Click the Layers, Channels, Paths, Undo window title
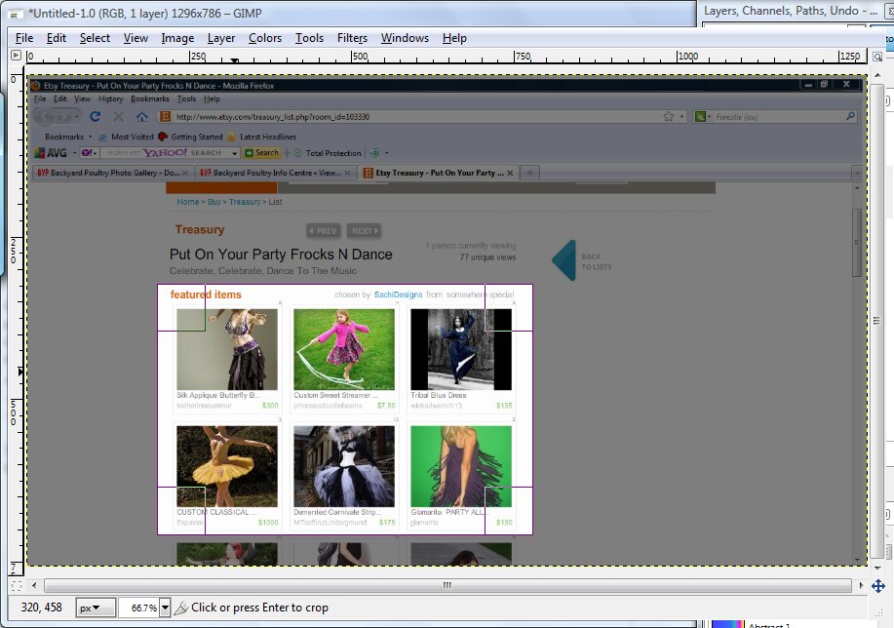This screenshot has width=894, height=628. (x=791, y=11)
